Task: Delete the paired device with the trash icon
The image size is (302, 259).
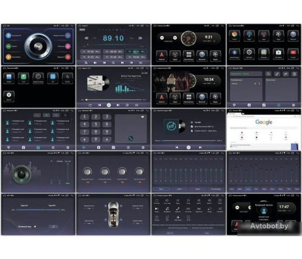Action: 294,74
